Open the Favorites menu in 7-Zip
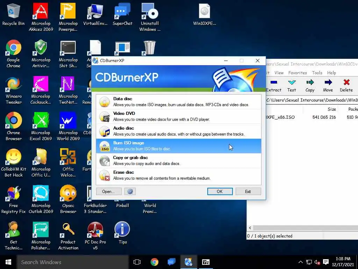This screenshot has width=358, height=269. tap(298, 73)
